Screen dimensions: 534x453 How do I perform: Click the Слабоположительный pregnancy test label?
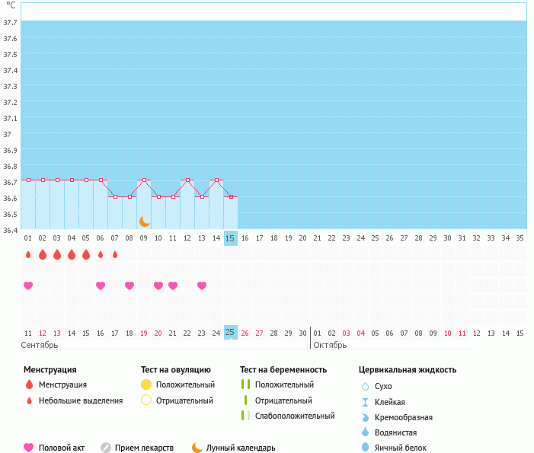click(x=295, y=416)
